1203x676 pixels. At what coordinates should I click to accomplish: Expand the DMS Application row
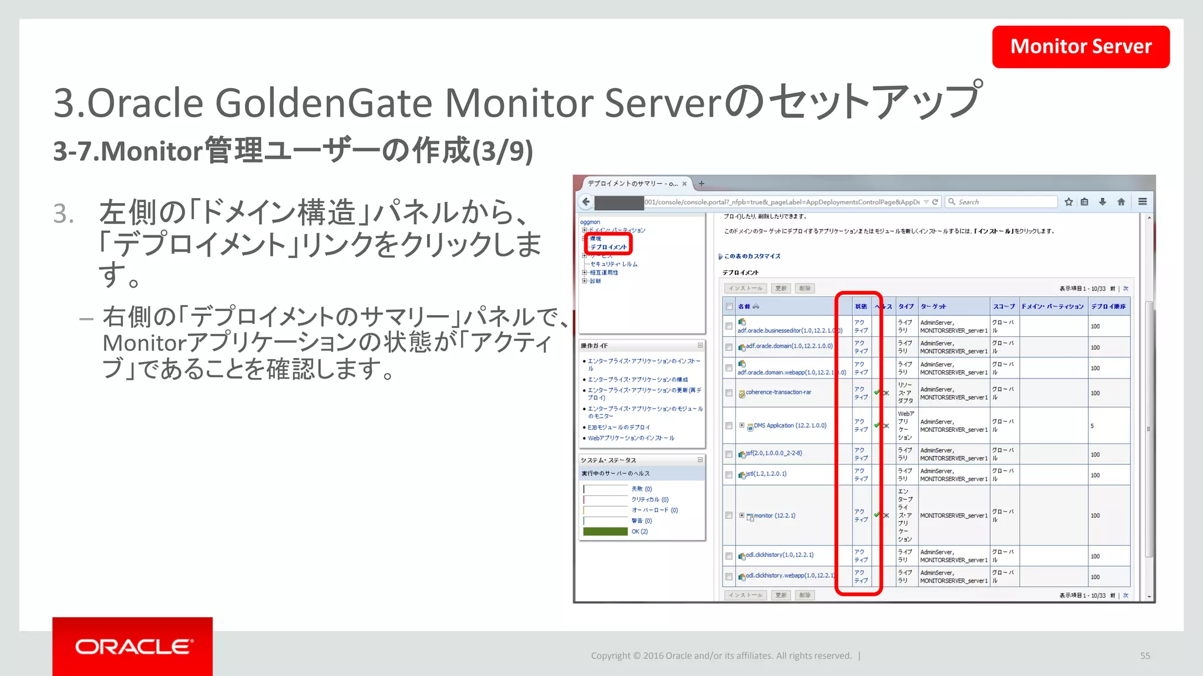tap(742, 425)
